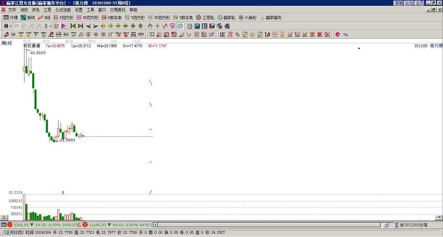This screenshot has width=443, height=237.
Task: Toggle the colored flag marker button
Action: (x=64, y=26)
